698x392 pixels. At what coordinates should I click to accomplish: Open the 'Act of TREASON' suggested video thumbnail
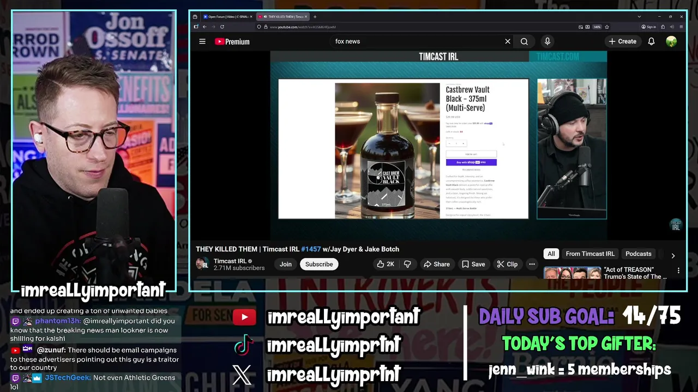[x=572, y=273]
